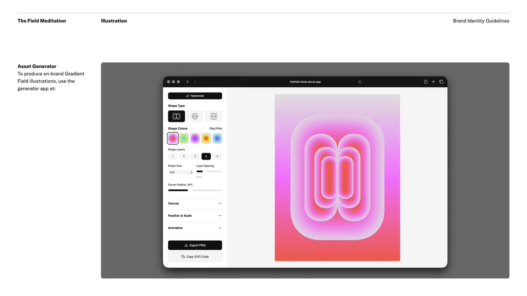Set shape layers to 5
Screen dimensions: 527x296
(x=217, y=157)
